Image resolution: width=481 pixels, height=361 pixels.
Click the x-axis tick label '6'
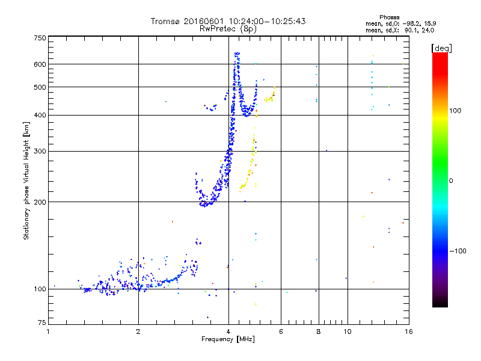[x=281, y=332]
